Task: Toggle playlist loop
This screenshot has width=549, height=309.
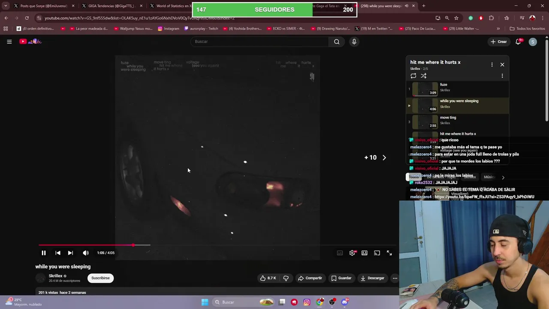Action: coord(413,76)
